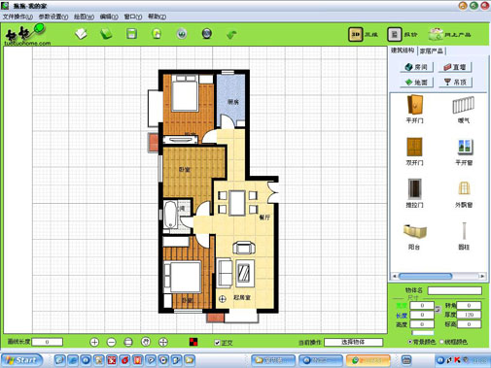Click the green undo arrow icon

click(231, 34)
